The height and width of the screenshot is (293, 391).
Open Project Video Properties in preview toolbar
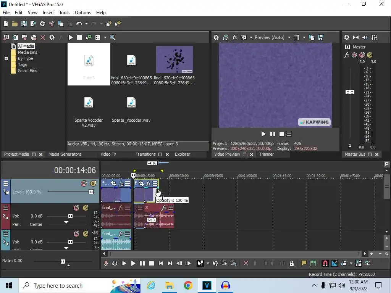click(x=216, y=37)
